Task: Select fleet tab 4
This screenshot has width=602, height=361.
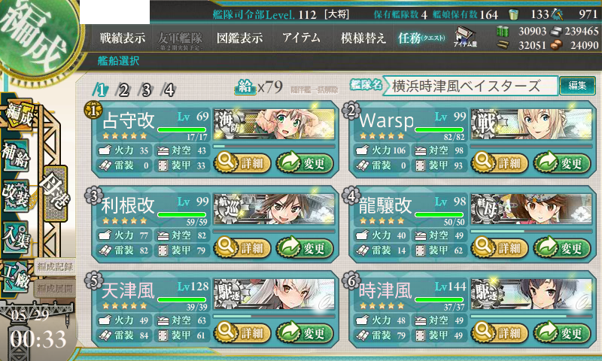Action: tap(169, 90)
